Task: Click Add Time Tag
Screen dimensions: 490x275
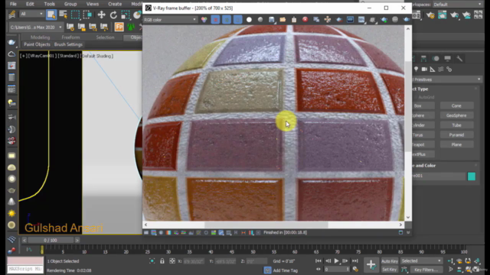Action: tap(285, 270)
